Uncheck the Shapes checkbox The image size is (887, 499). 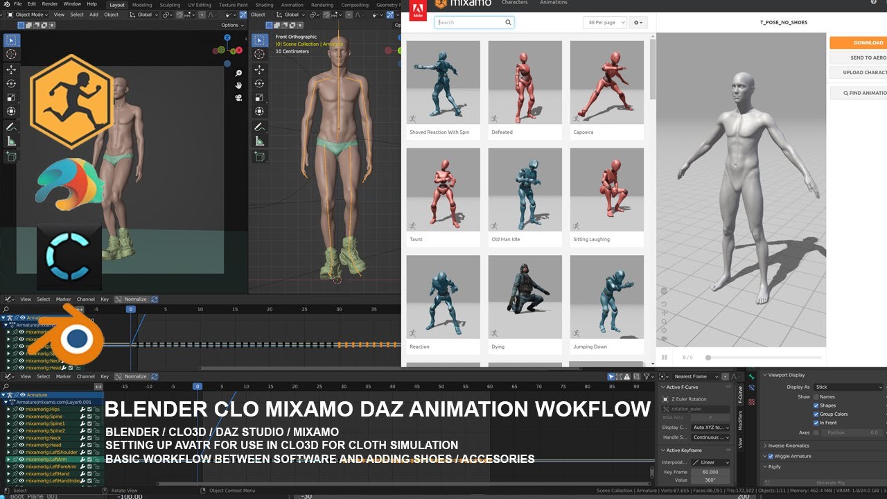click(x=816, y=405)
